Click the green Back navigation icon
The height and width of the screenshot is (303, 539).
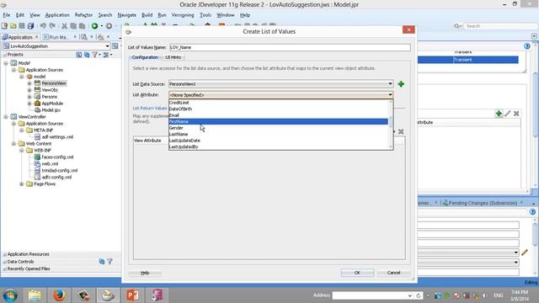94,26
